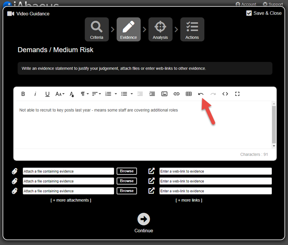
Task: Click the third web-link evidence field
Action: coord(215,191)
